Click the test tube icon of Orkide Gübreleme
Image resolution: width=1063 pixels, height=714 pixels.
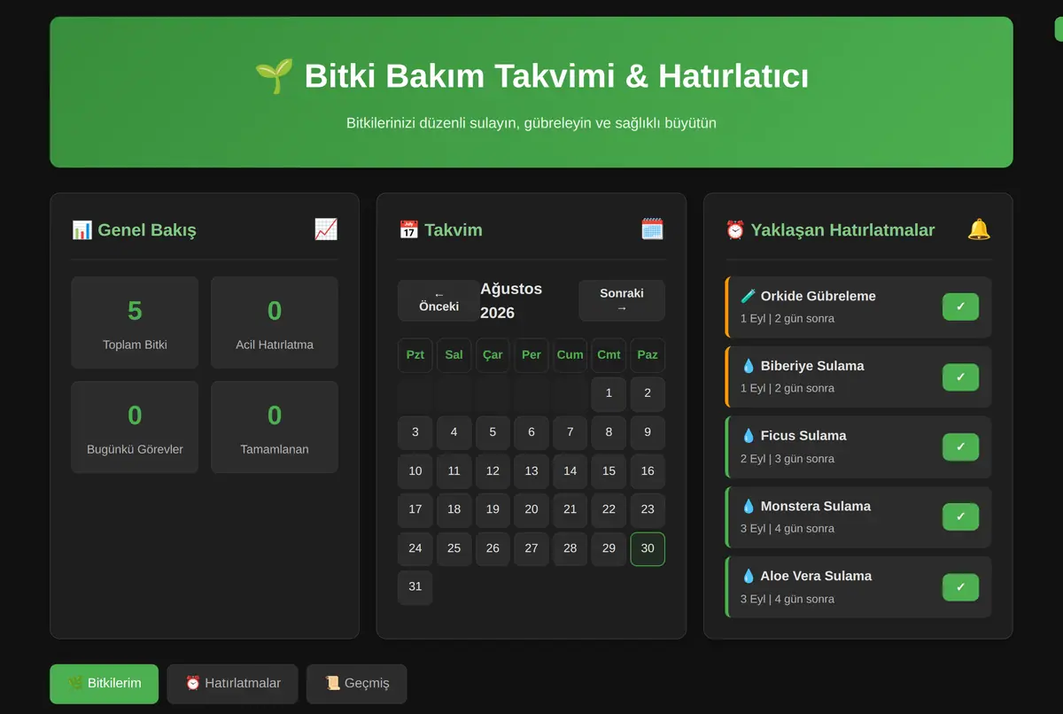pos(749,296)
